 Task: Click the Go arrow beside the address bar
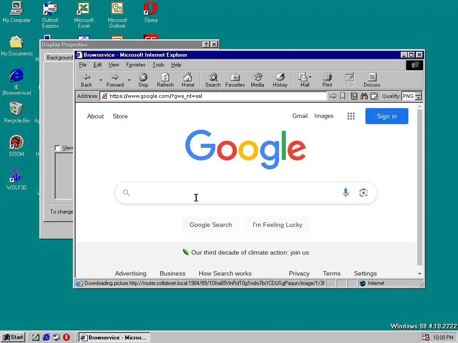(x=333, y=96)
